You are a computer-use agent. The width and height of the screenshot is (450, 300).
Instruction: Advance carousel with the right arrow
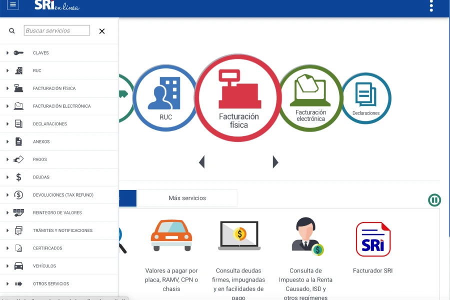tap(275, 162)
